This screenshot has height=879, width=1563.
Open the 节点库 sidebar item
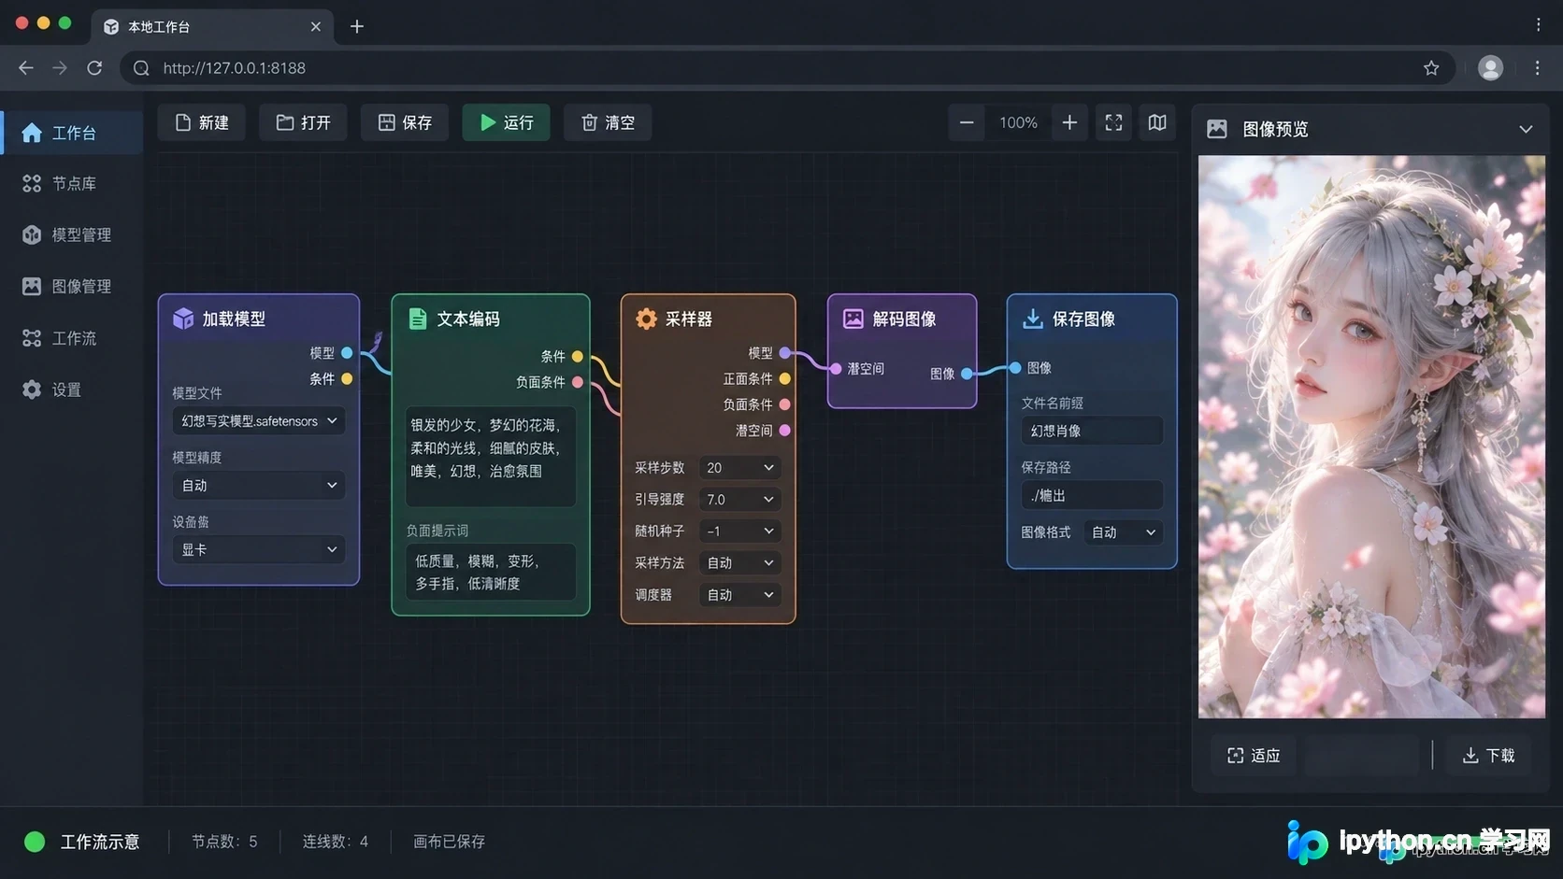[x=72, y=184]
